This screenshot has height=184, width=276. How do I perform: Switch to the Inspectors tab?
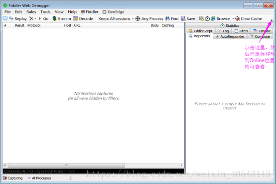(199, 36)
